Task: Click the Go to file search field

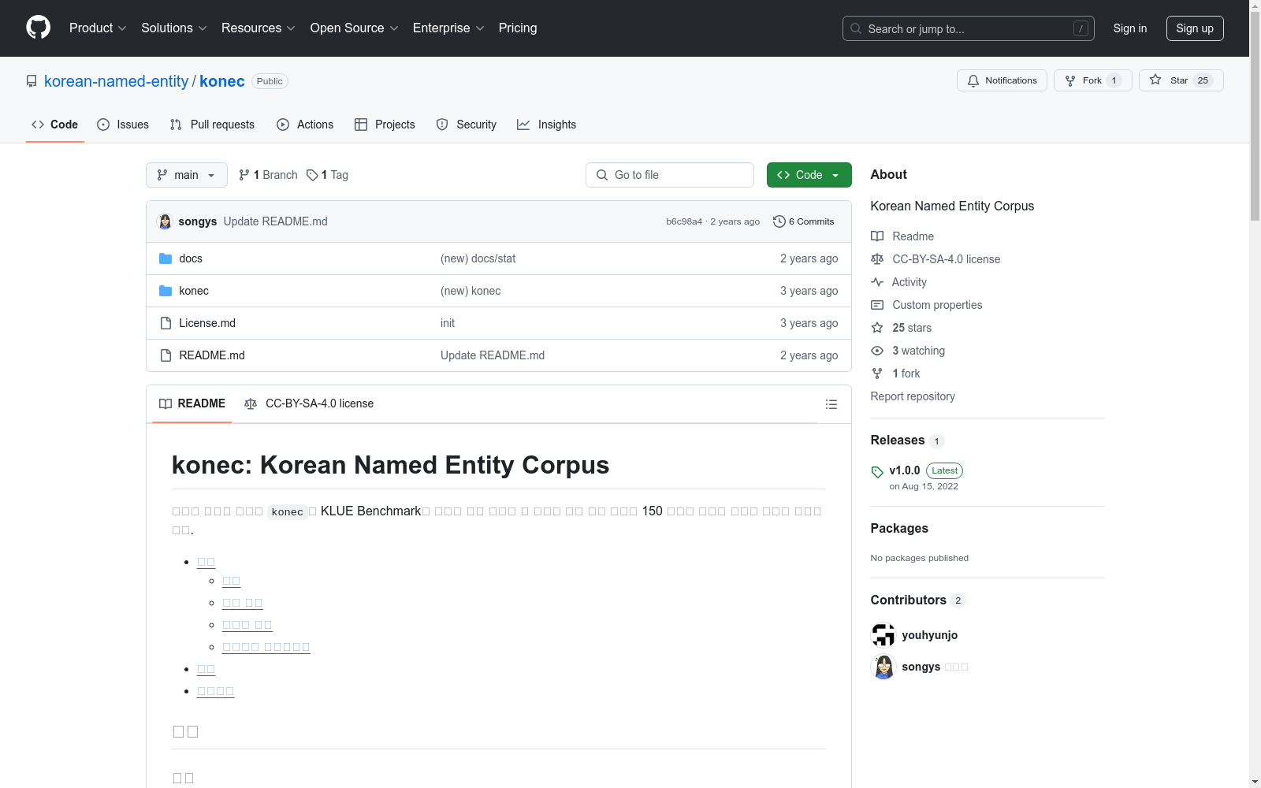Action: (670, 175)
